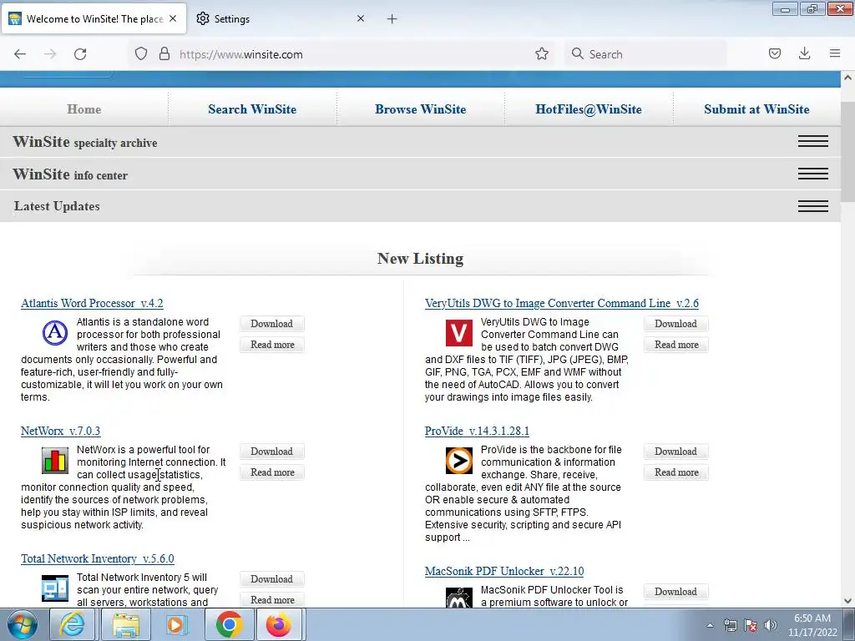
Task: Click the page vertical scrollbar thumb
Action: coord(847,152)
